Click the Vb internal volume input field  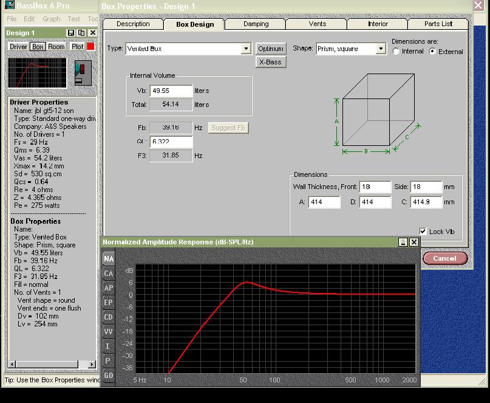coord(171,91)
